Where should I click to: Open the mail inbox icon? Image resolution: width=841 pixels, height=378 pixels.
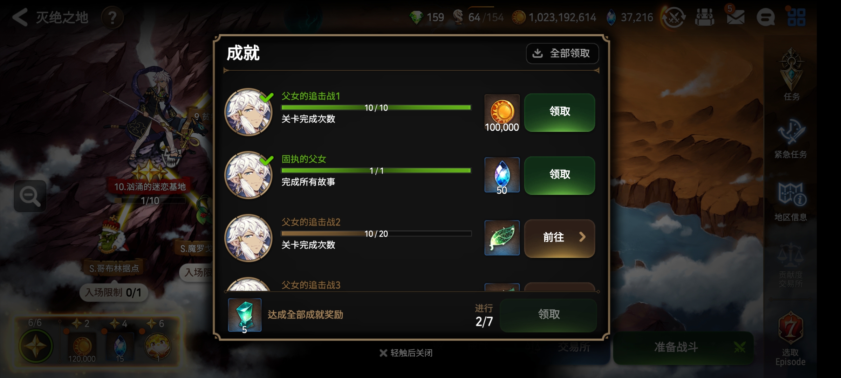click(x=735, y=17)
